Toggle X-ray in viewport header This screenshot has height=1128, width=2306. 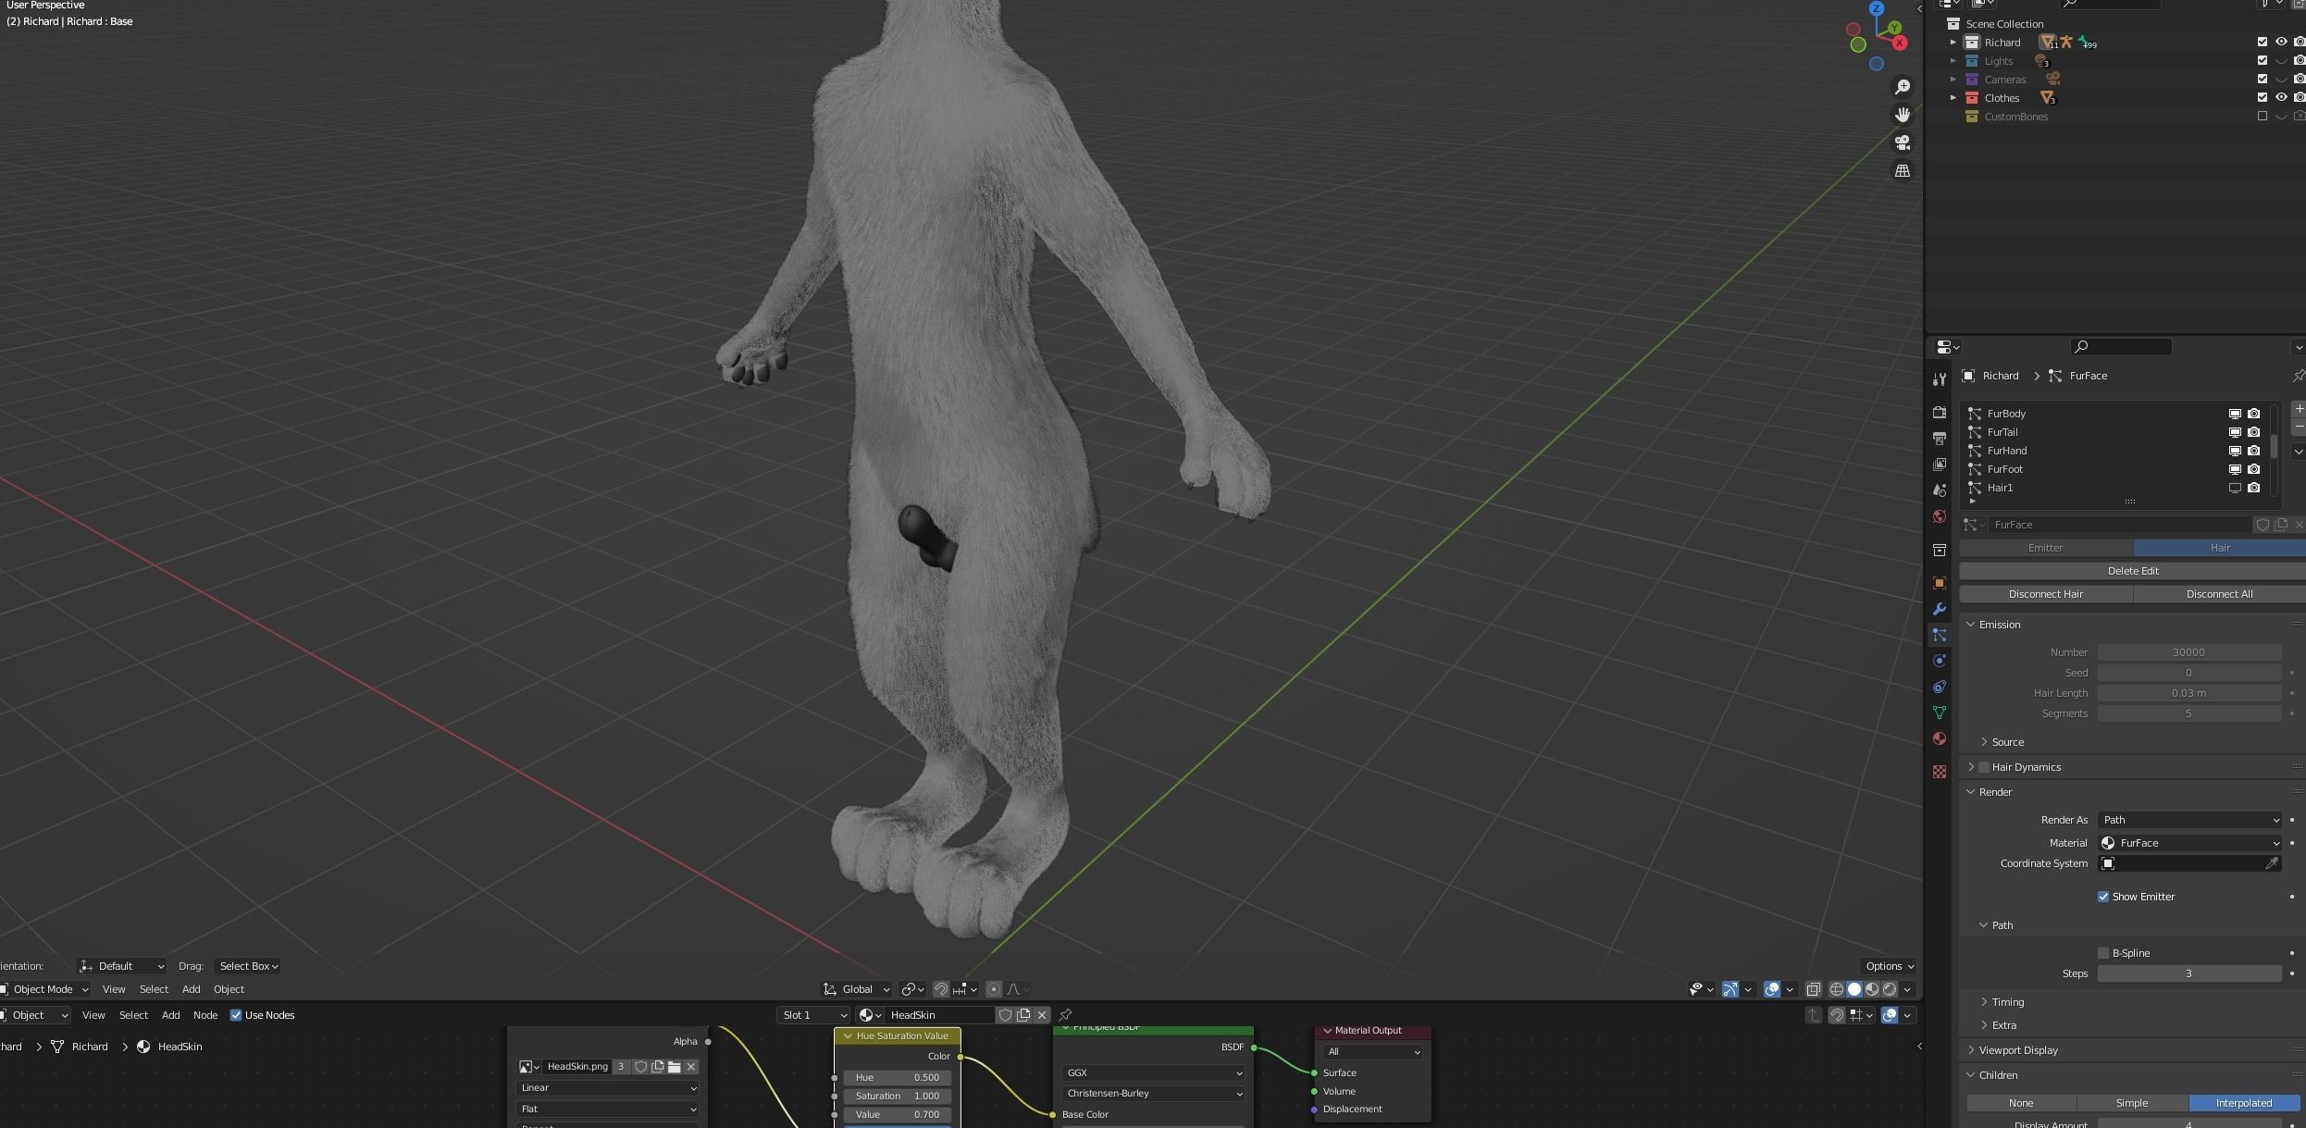(x=1813, y=989)
